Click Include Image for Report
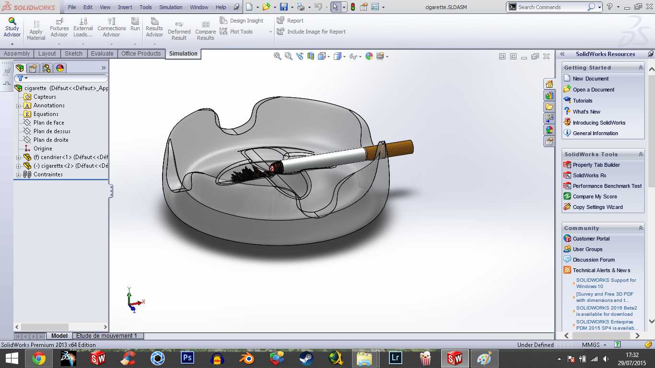Screen dimensions: 655x368 click(311, 32)
